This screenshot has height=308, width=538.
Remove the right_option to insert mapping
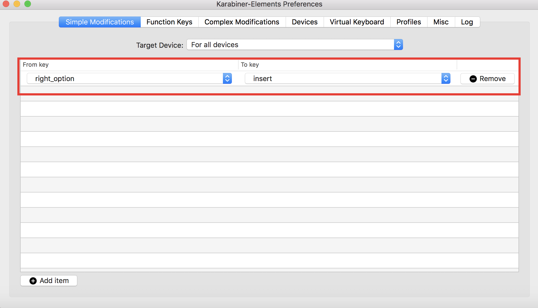point(487,79)
